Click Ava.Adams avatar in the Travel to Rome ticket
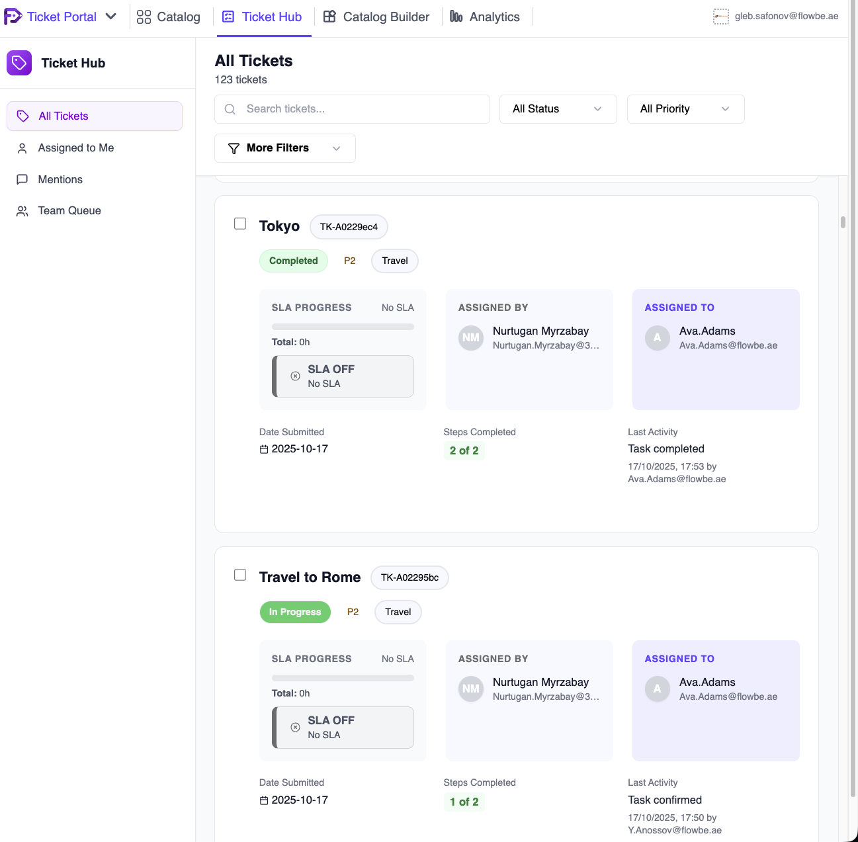The image size is (858, 842). [x=657, y=689]
